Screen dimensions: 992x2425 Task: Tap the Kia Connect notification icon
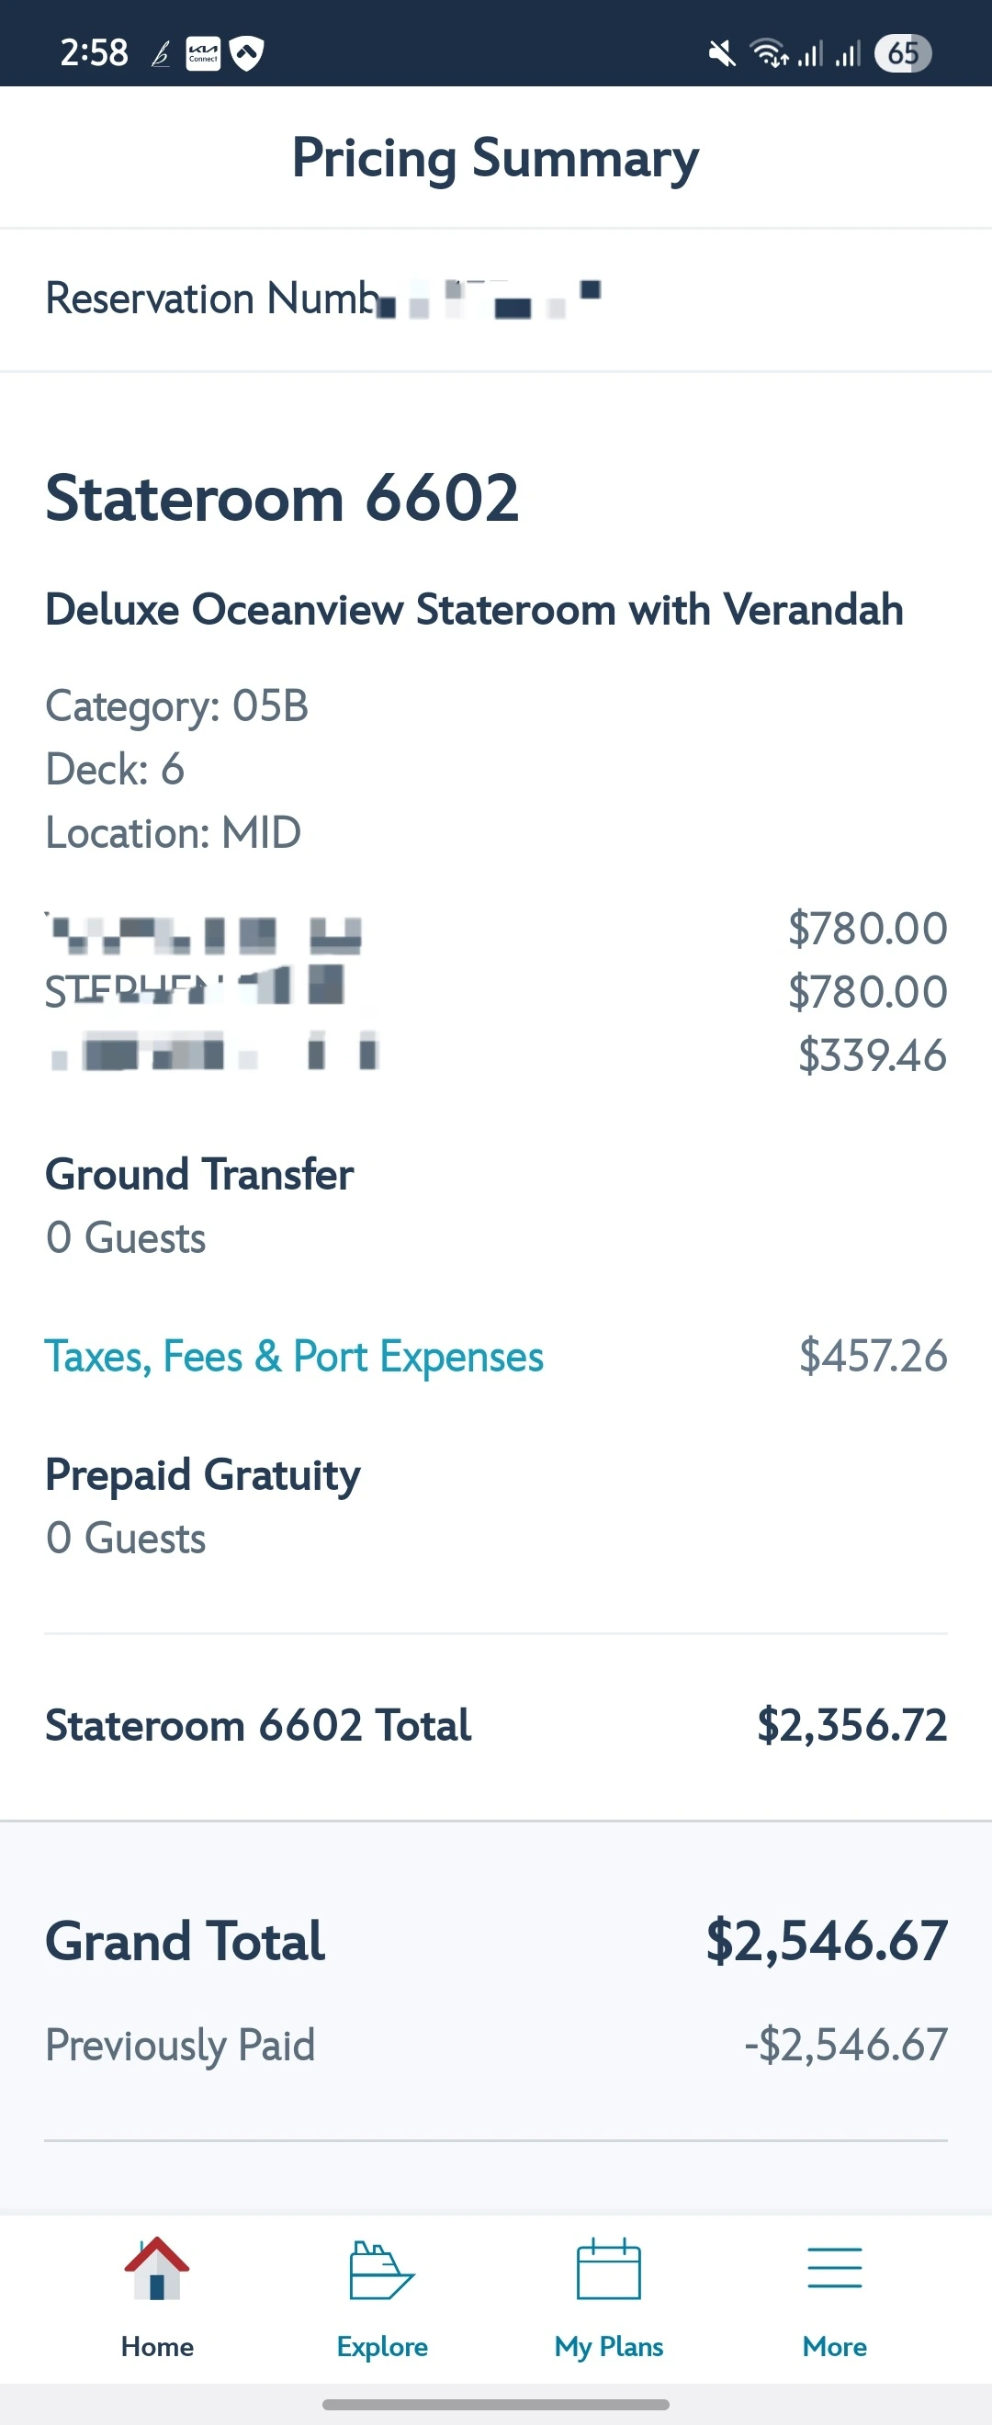click(203, 53)
